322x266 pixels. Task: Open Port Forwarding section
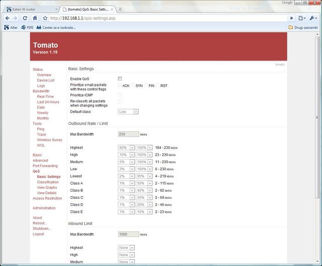(45, 166)
